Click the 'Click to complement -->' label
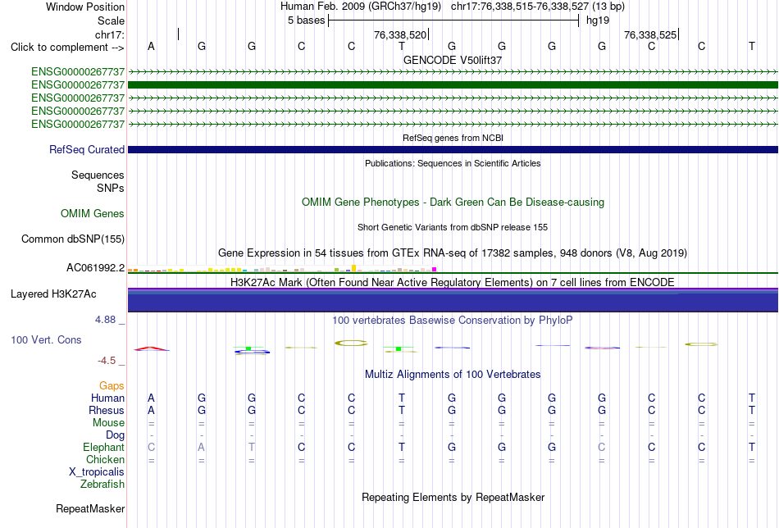 pos(67,48)
